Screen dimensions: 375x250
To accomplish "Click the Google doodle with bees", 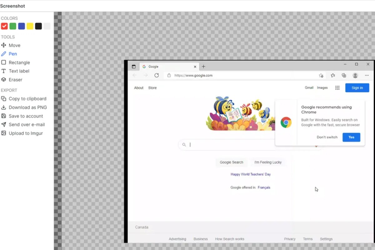I will click(x=241, y=113).
